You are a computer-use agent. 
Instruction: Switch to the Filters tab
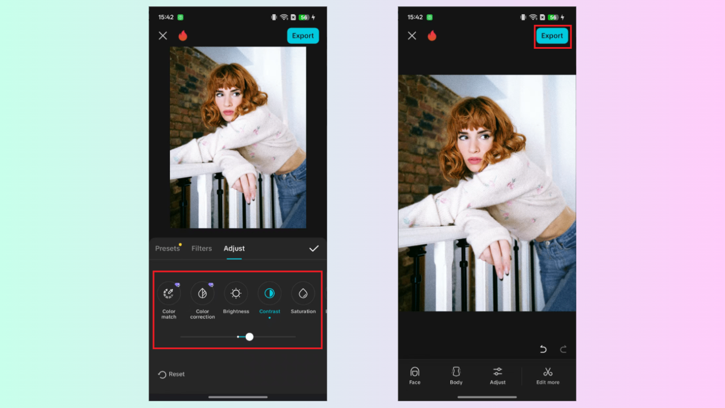(x=202, y=248)
